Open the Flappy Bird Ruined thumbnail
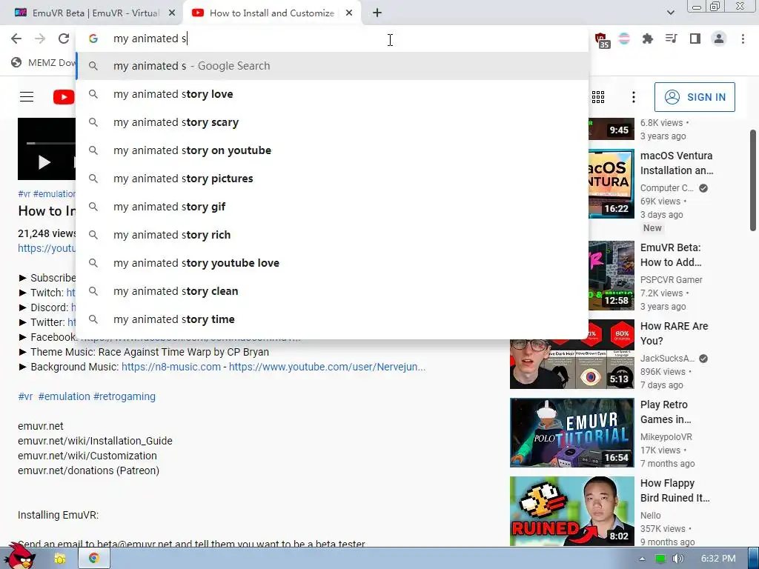 tap(572, 511)
